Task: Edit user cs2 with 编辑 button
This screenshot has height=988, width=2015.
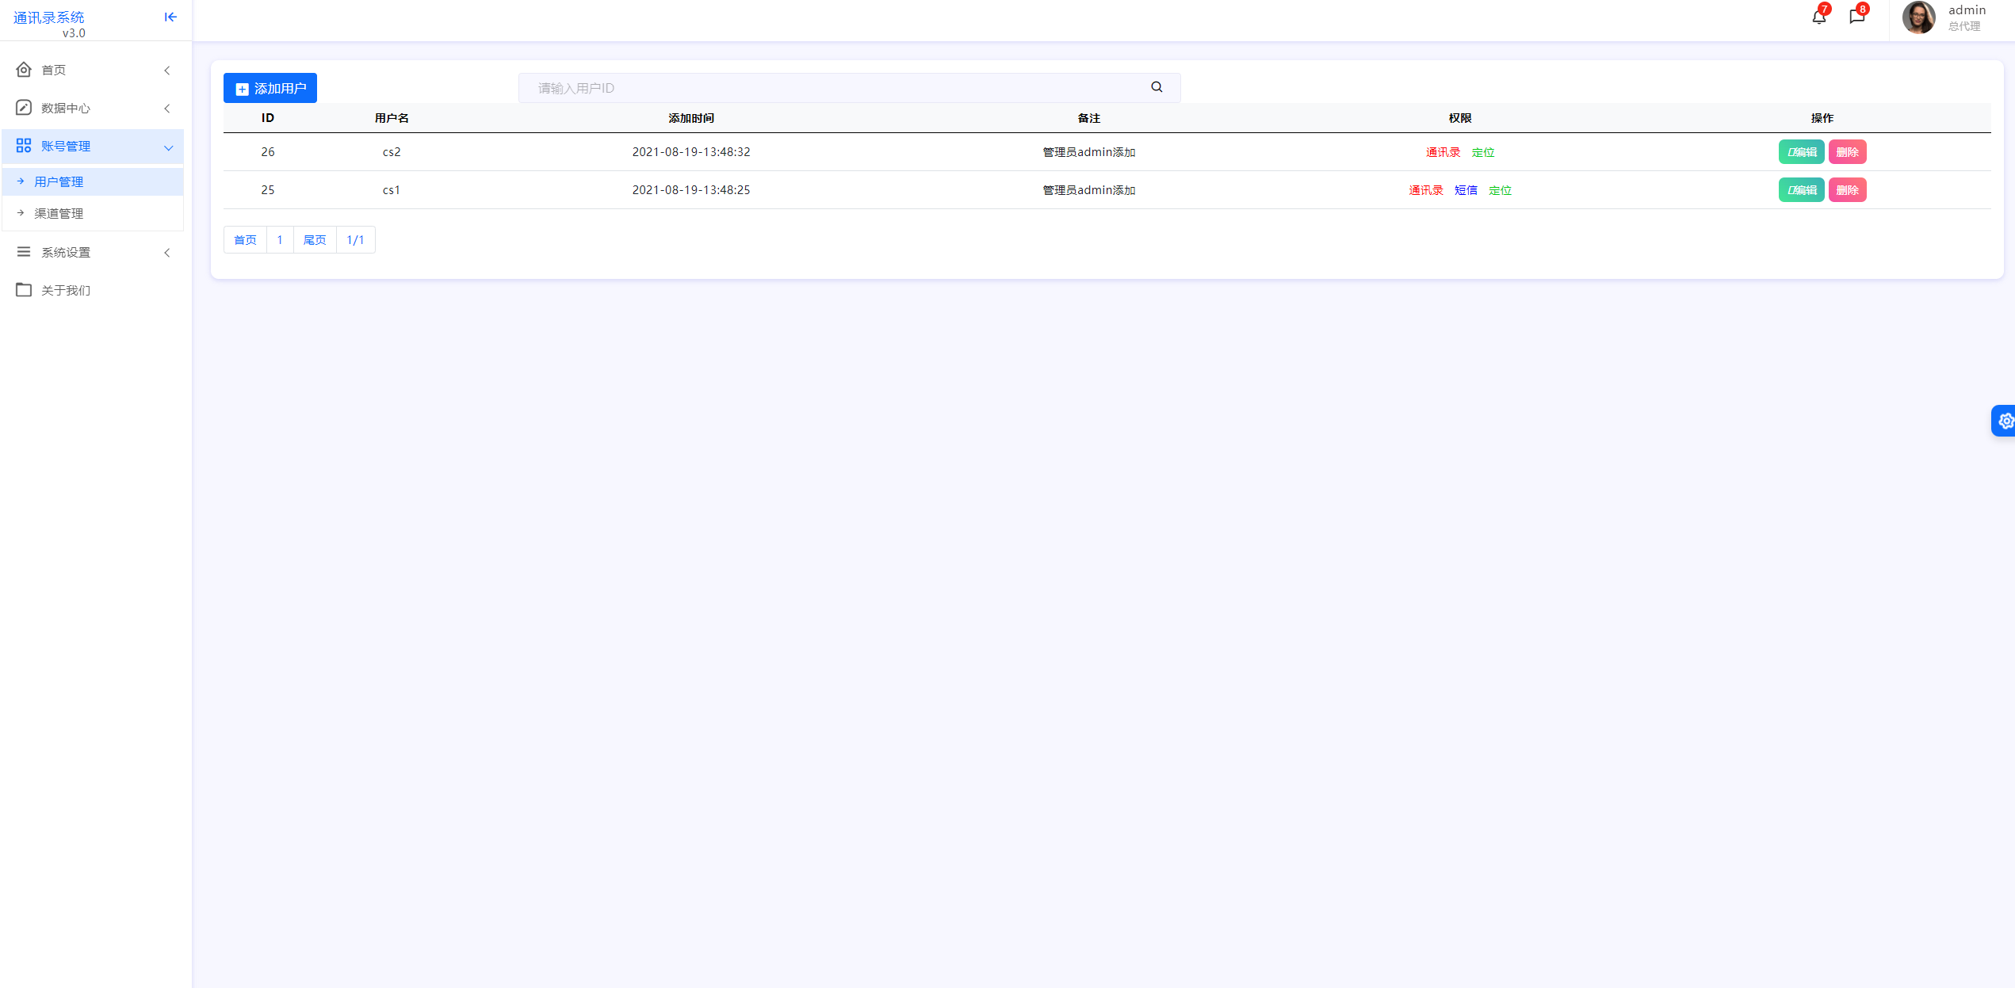Action: (1801, 152)
